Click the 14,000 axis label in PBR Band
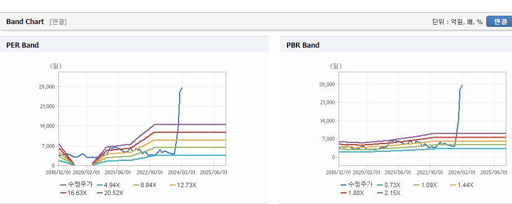Image resolution: width=512 pixels, height=204 pixels. click(328, 121)
